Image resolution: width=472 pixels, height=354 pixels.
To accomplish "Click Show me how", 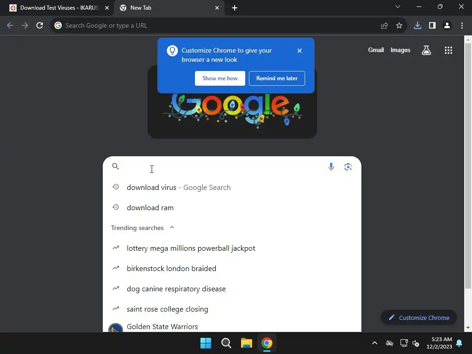I will coord(220,78).
